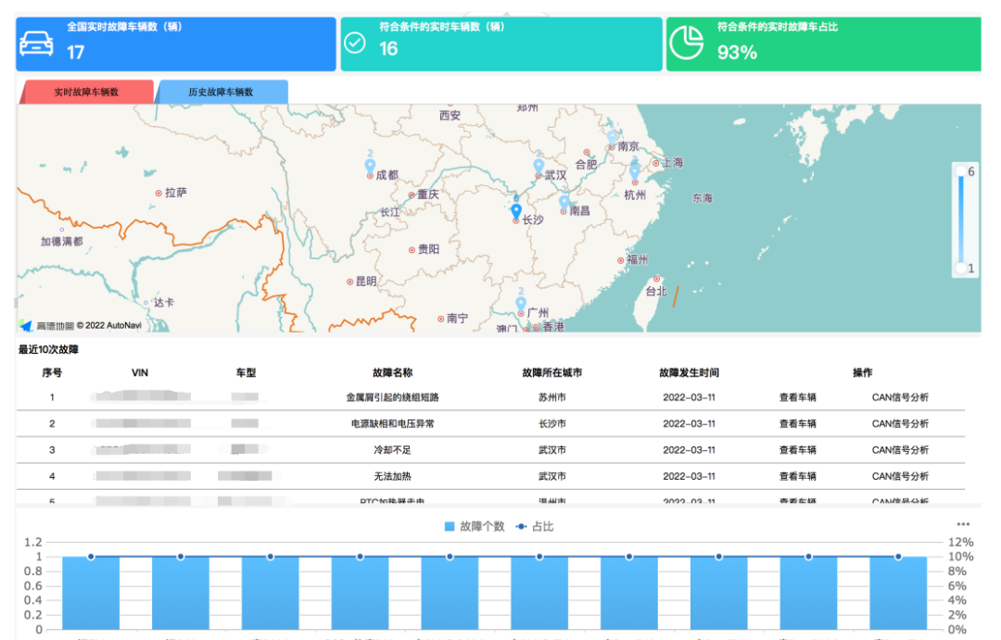Click the map legend slider's top handle at 6
Viewport: 1001px width, 640px height.
click(961, 171)
